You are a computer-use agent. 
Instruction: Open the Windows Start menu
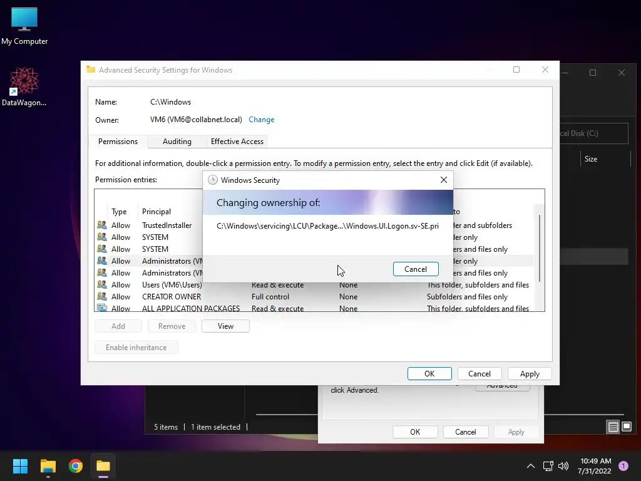pyautogui.click(x=20, y=466)
